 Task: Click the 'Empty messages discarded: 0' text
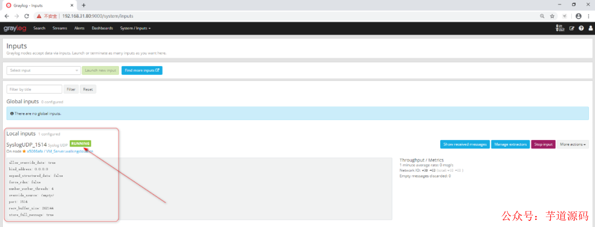(425, 176)
